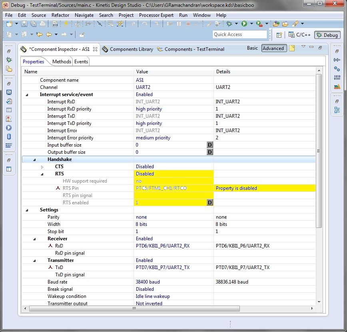Click the Save icon in toolbar
347x332 pixels.
tap(24, 24)
